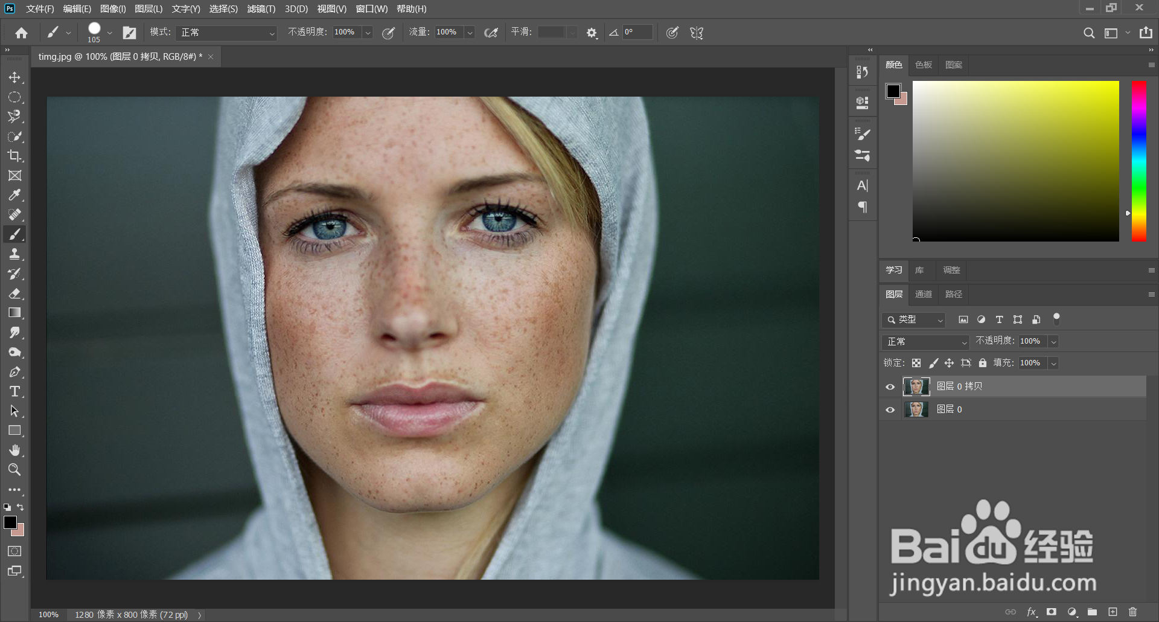Screen dimensions: 1159x622
Task: Toggle visibility of 图层 0 layer
Action: pyautogui.click(x=890, y=409)
